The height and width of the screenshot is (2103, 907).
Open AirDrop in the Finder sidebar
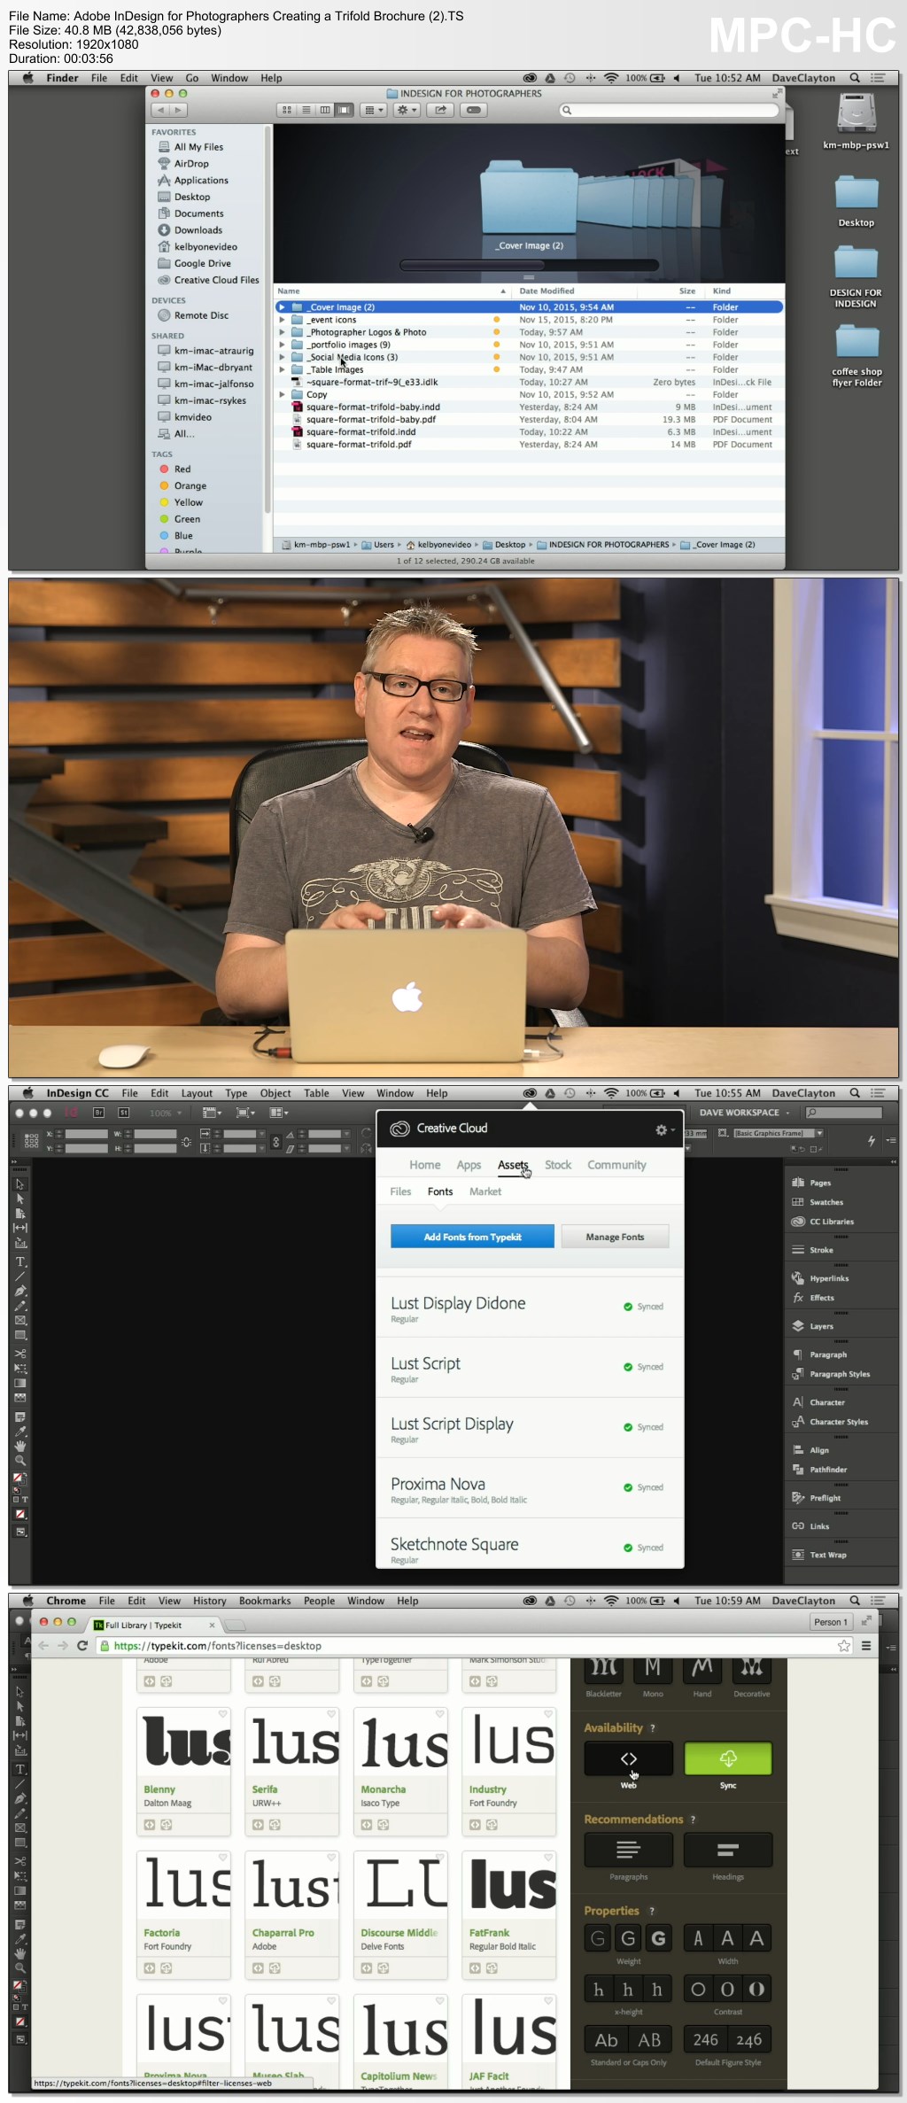[x=191, y=164]
